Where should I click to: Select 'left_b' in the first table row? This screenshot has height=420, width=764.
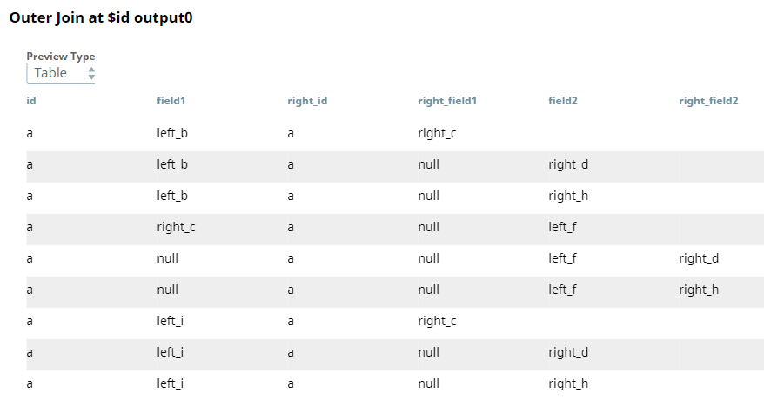172,133
